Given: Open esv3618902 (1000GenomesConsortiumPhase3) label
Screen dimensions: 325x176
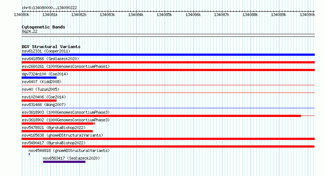Looking at the screenshot, I should [x=66, y=120].
